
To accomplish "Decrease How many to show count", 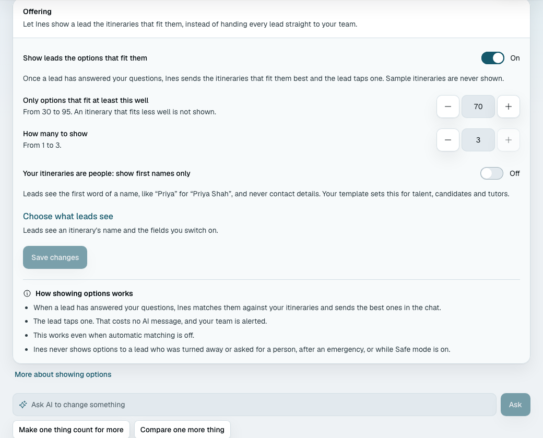I will tap(448, 140).
